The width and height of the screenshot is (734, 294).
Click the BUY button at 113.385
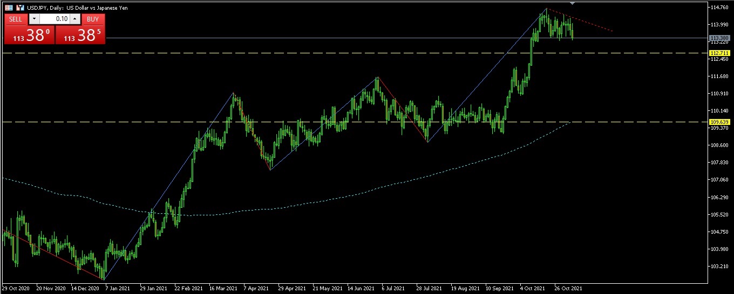click(80, 35)
